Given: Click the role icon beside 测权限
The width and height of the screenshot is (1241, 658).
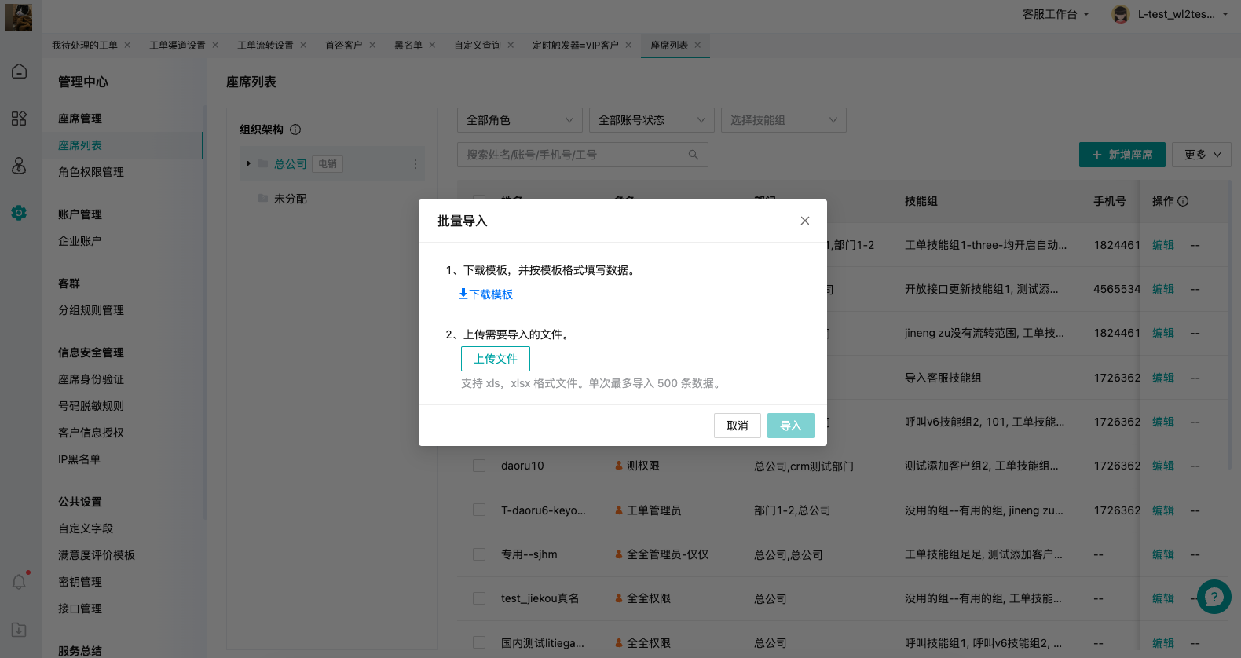Looking at the screenshot, I should [x=619, y=466].
